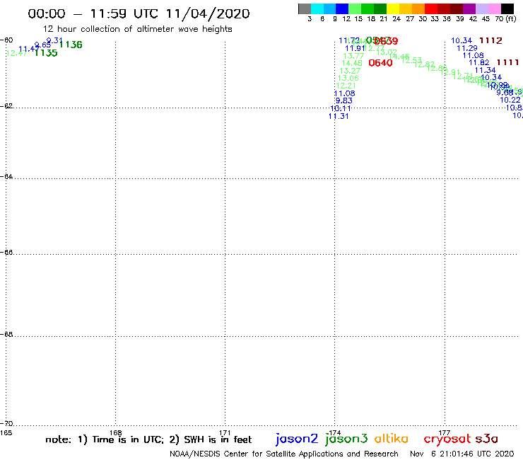
Task: Click the wave height value "9.31"
Action: [x=54, y=40]
